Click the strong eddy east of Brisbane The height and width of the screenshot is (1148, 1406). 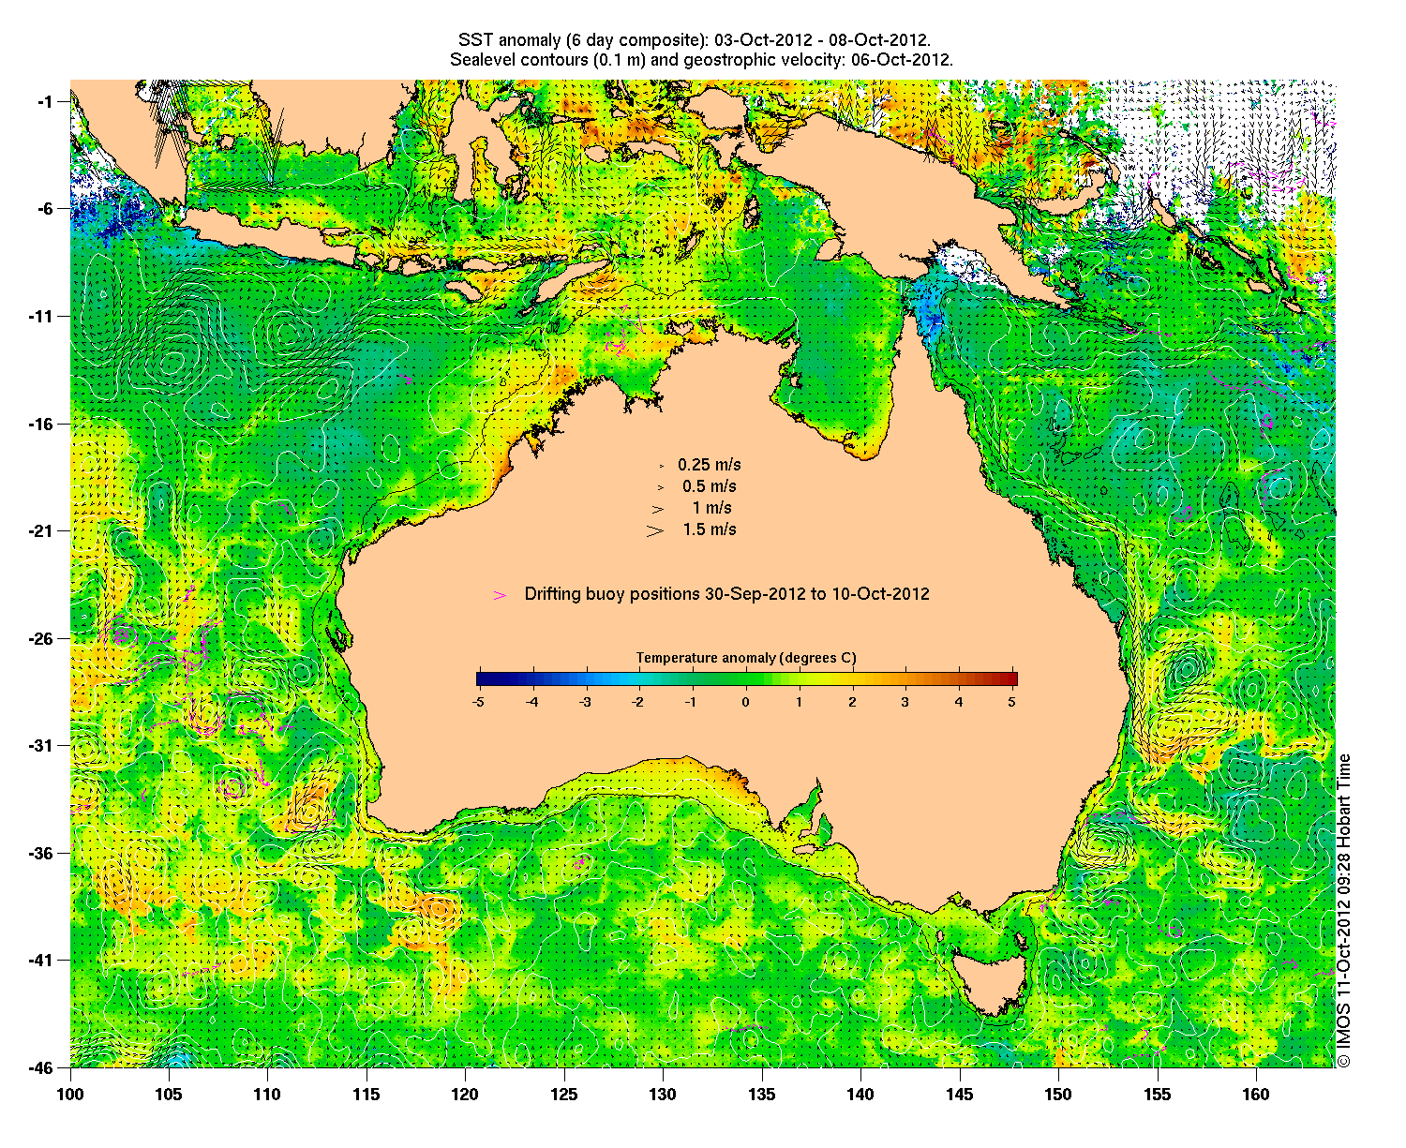(x=1187, y=669)
